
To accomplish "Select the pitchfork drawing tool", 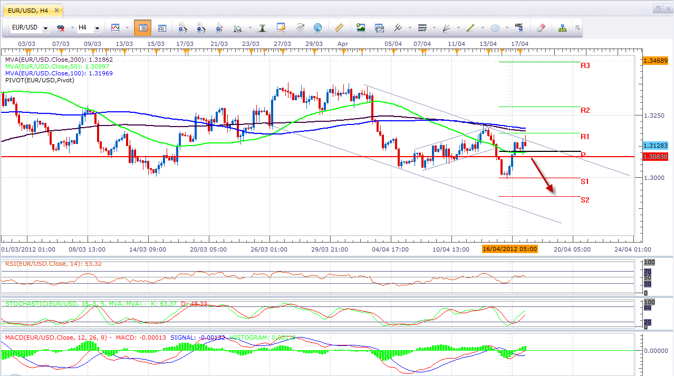I will point(398,27).
